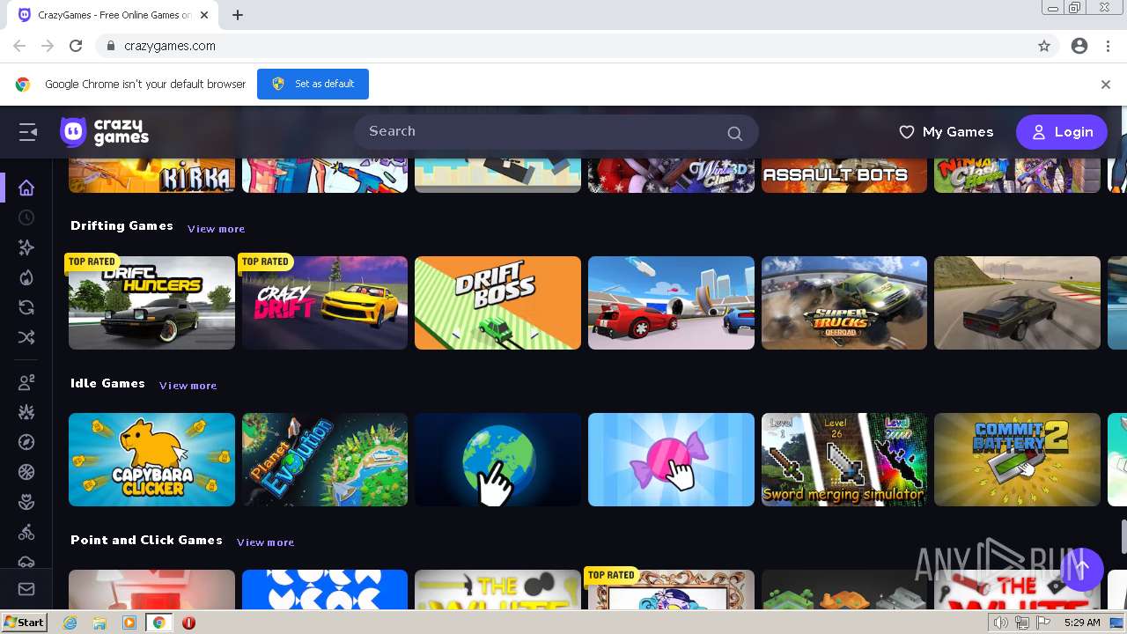Screen dimensions: 1127x634
Task: Dismiss the default browser notification bar
Action: tap(1106, 85)
